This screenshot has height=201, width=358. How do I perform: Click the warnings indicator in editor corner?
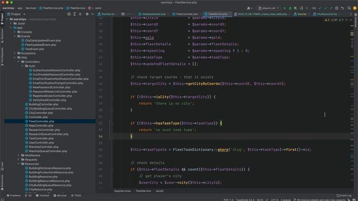point(335,20)
